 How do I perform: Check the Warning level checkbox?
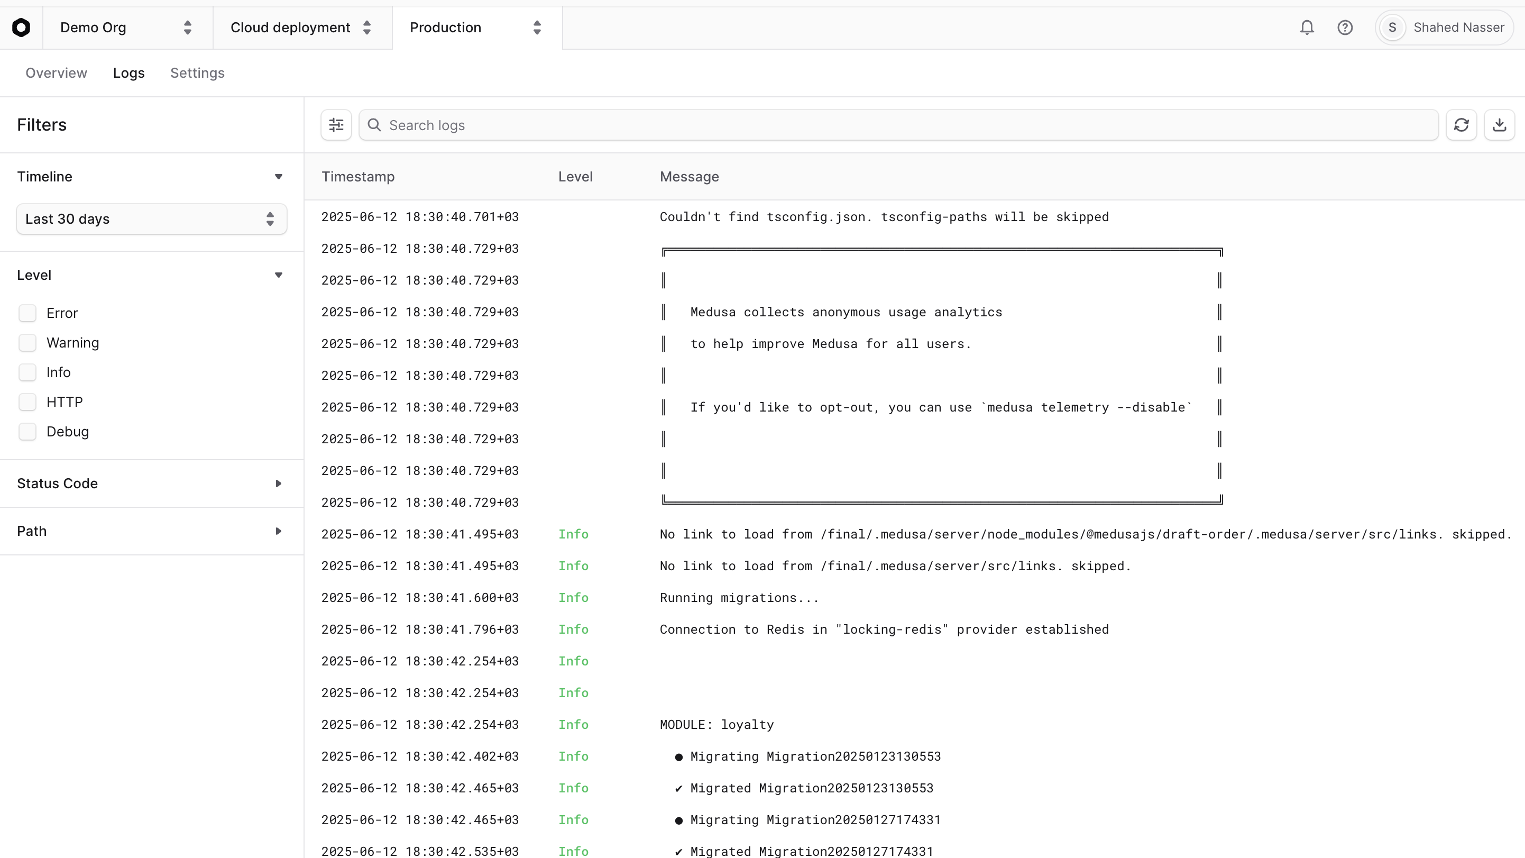28,342
